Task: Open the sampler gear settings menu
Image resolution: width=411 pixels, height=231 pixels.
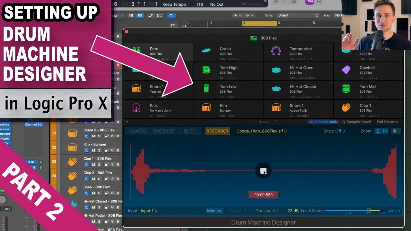Action: (x=396, y=131)
